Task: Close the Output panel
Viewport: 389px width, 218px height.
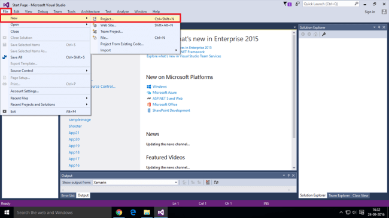Action: (293, 176)
